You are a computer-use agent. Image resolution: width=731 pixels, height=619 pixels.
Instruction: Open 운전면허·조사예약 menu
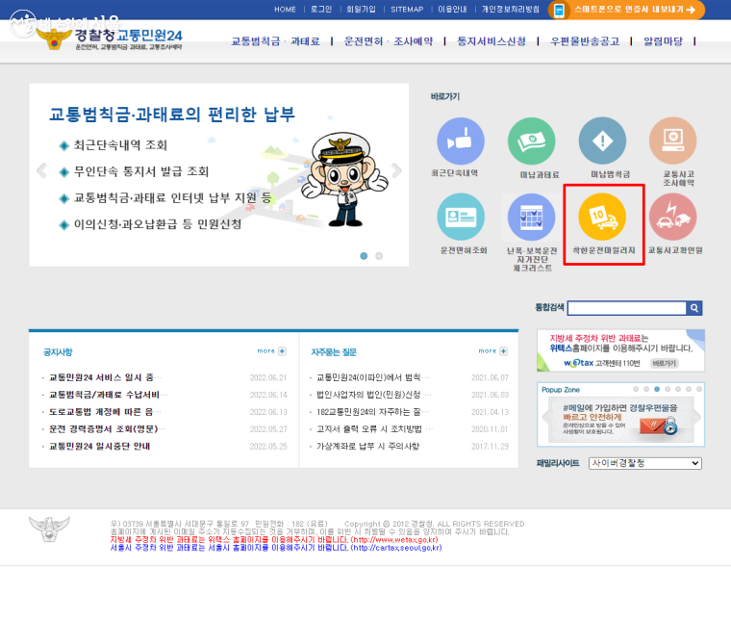point(389,41)
